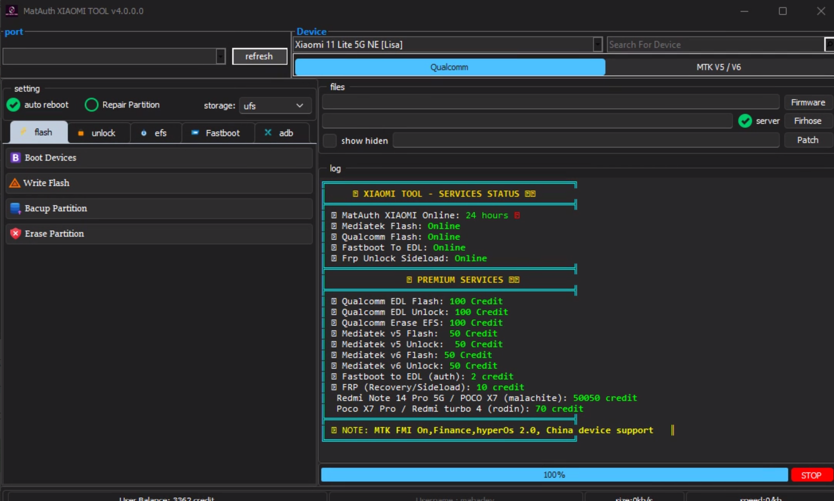The width and height of the screenshot is (834, 501).
Task: Click the 'Mediatek v6 Unlock: 50 Credit' log line
Action: pyautogui.click(x=414, y=366)
